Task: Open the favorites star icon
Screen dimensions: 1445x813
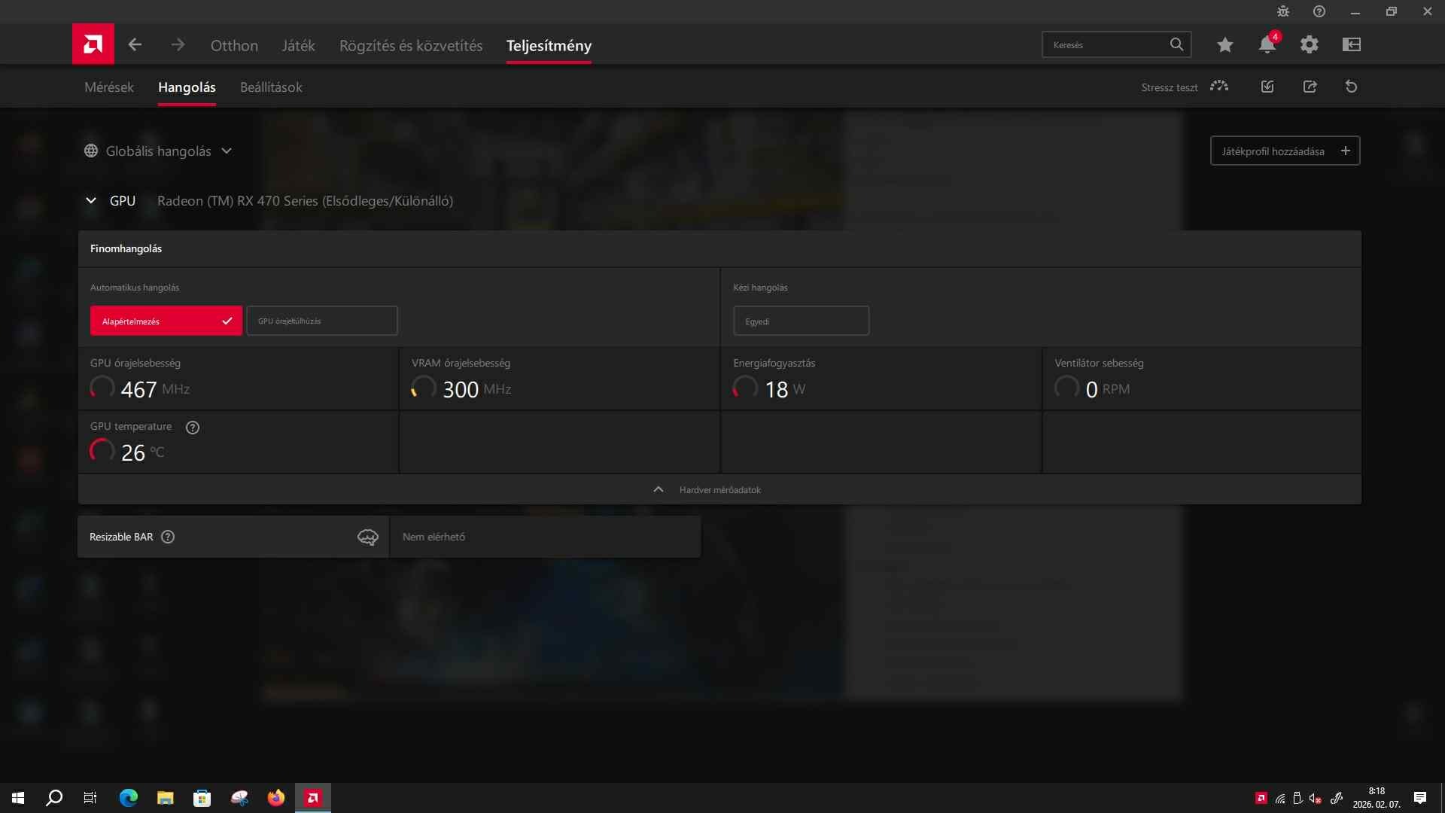Action: point(1224,45)
